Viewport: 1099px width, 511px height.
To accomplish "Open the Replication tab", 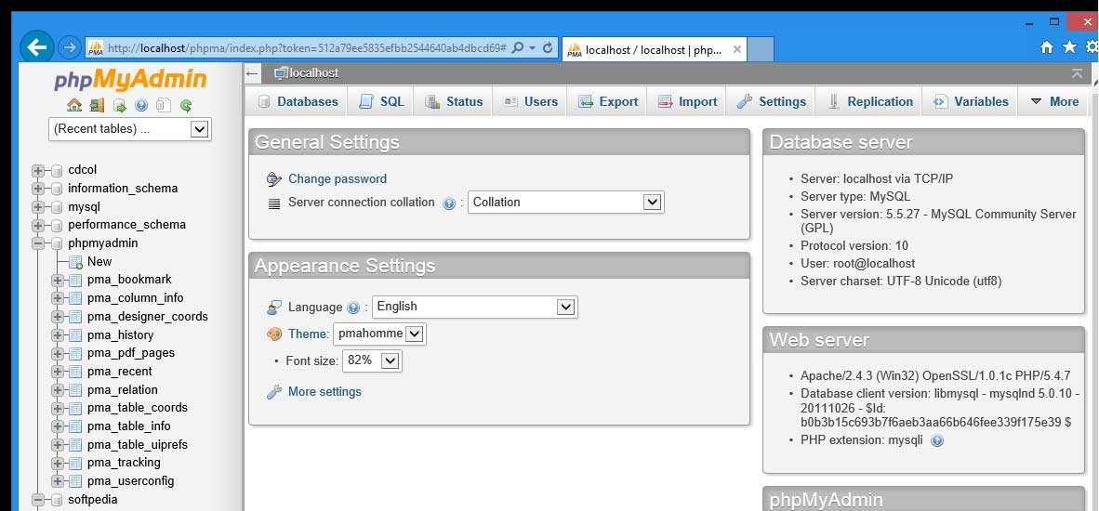I will [x=869, y=101].
